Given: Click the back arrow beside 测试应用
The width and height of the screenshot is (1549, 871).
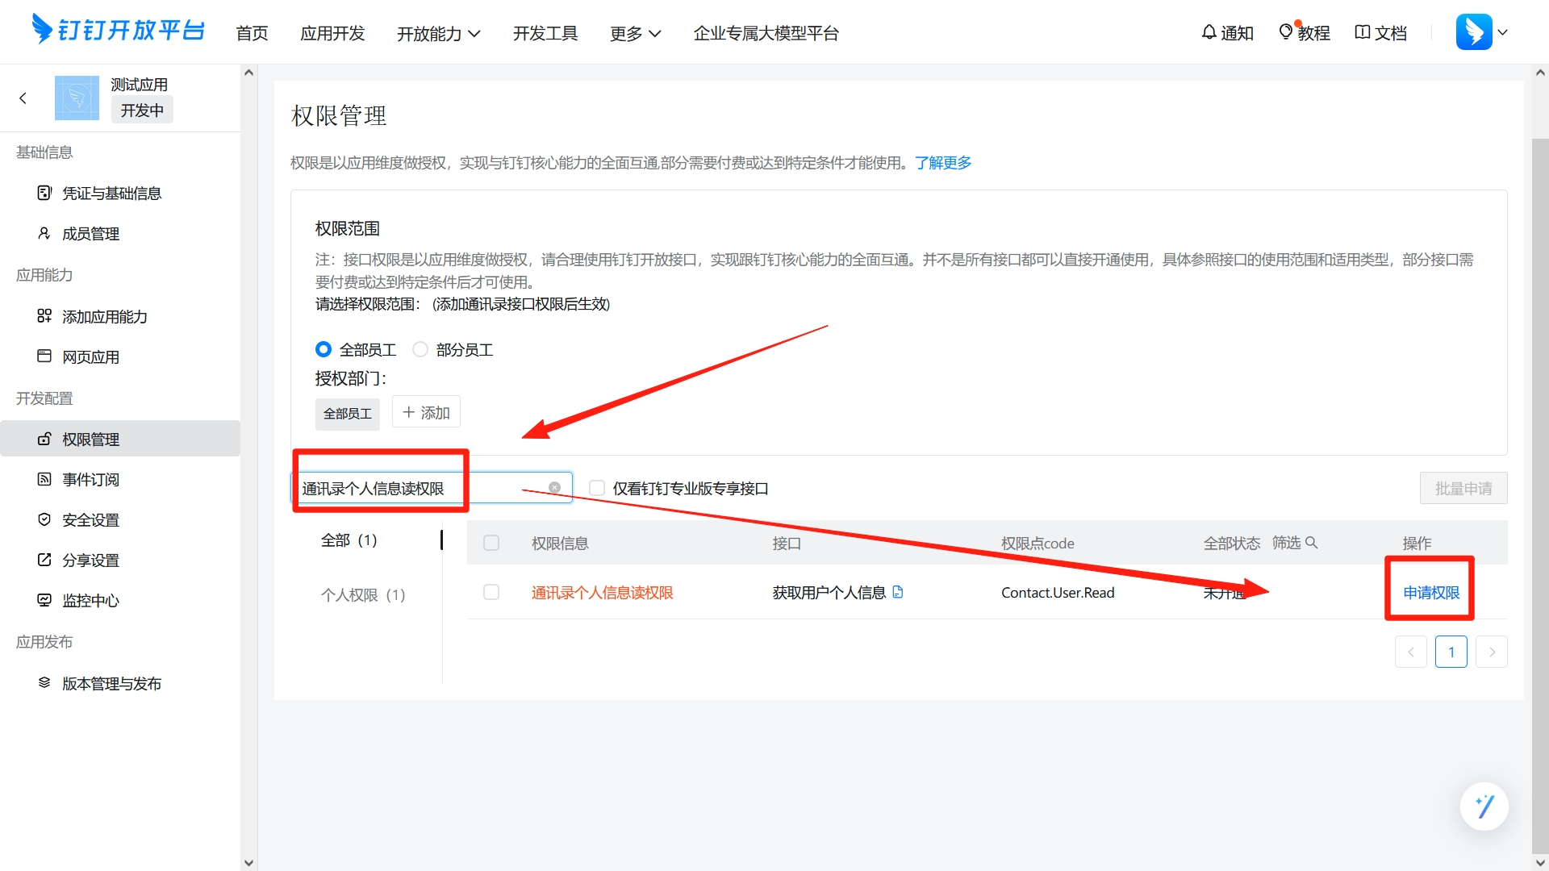Looking at the screenshot, I should (23, 98).
